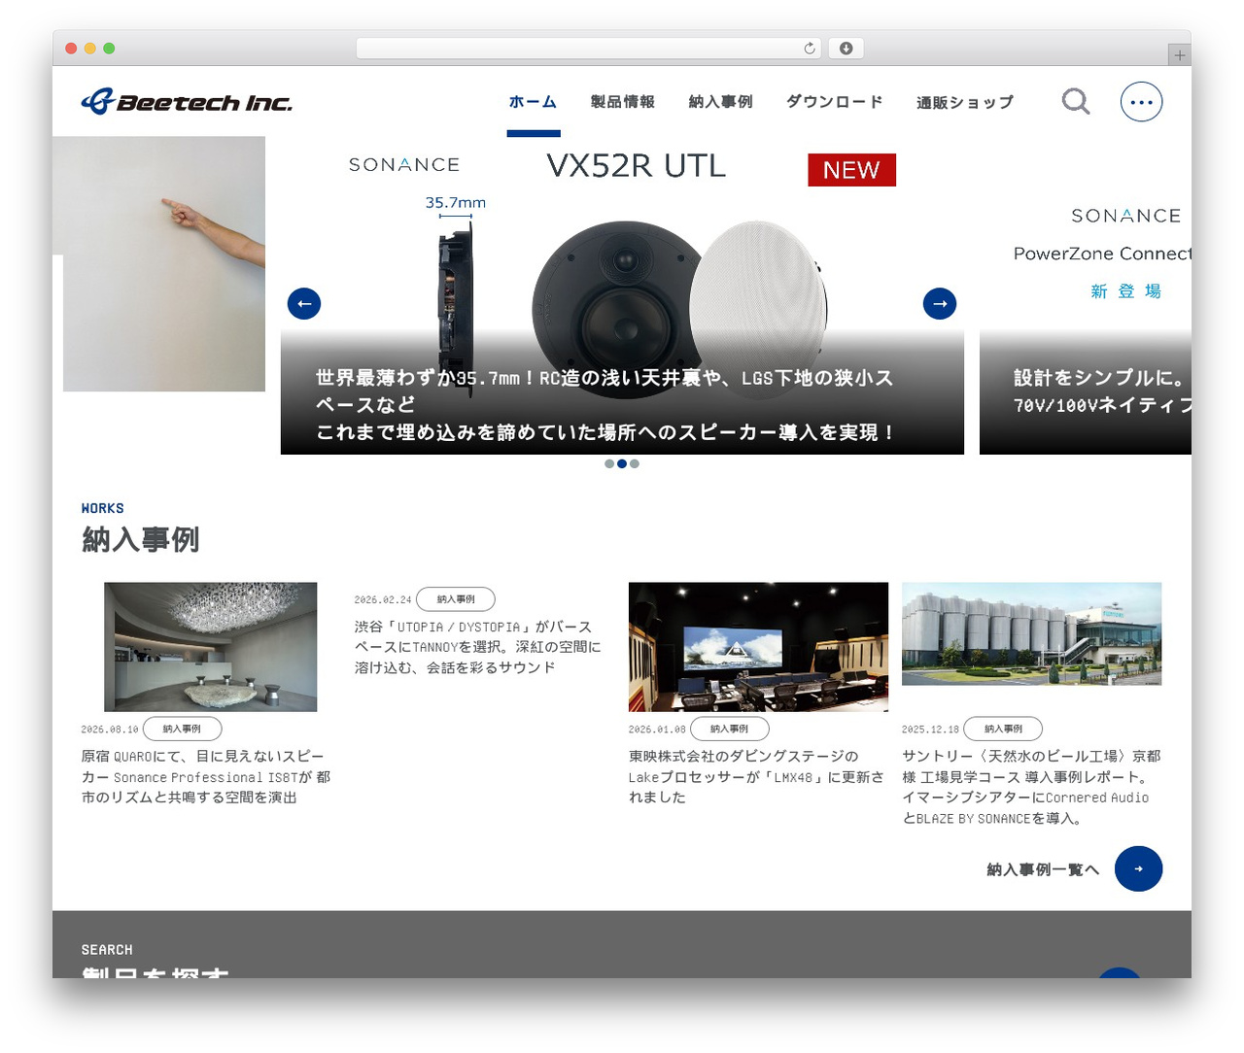Viewport: 1244px width, 1053px height.
Task: Click the 納入事例 section heading
Action: 141,539
